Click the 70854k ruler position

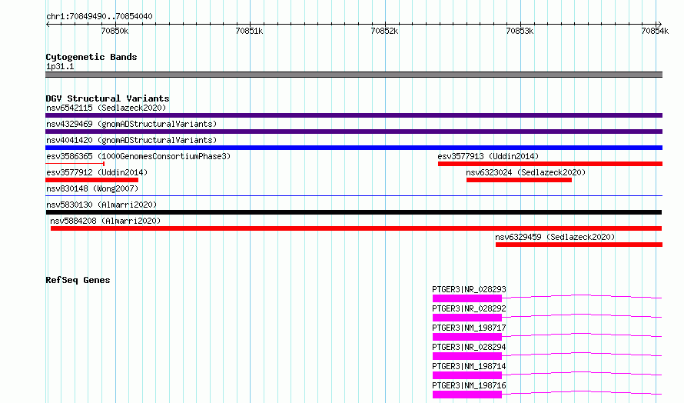pos(655,31)
